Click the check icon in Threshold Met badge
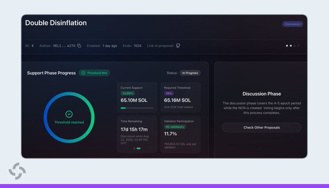Viewport: 329px width, 188px height. [83, 73]
